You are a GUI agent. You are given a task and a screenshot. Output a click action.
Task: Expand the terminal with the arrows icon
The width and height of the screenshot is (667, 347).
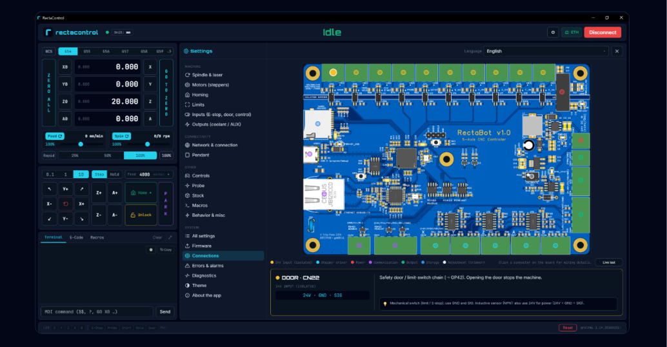click(170, 237)
